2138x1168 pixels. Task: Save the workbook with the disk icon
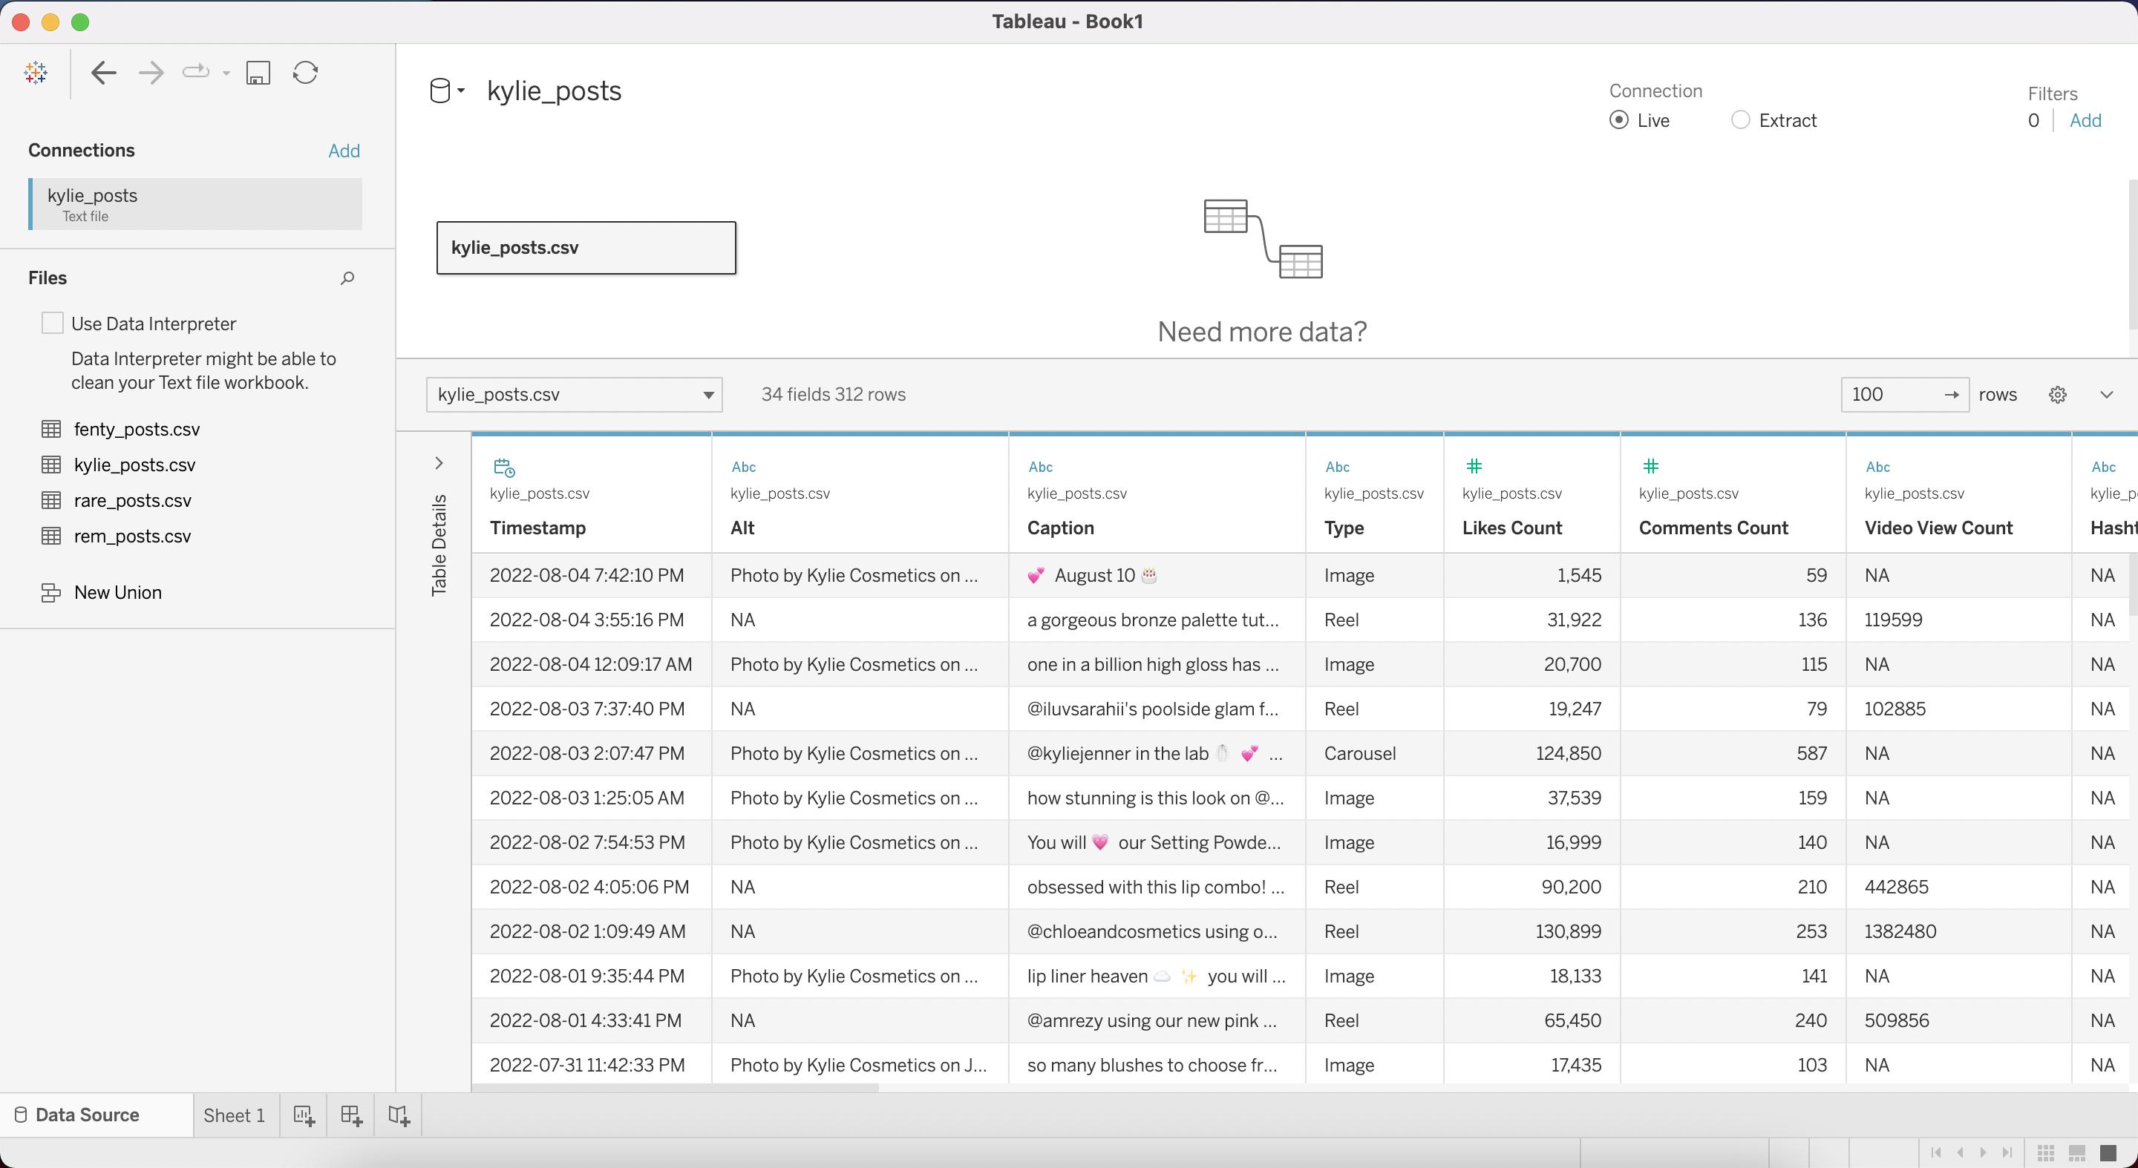258,73
